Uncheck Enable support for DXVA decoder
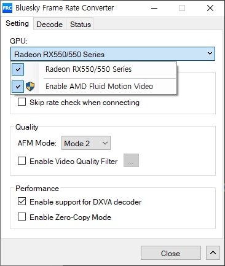 [x=22, y=201]
